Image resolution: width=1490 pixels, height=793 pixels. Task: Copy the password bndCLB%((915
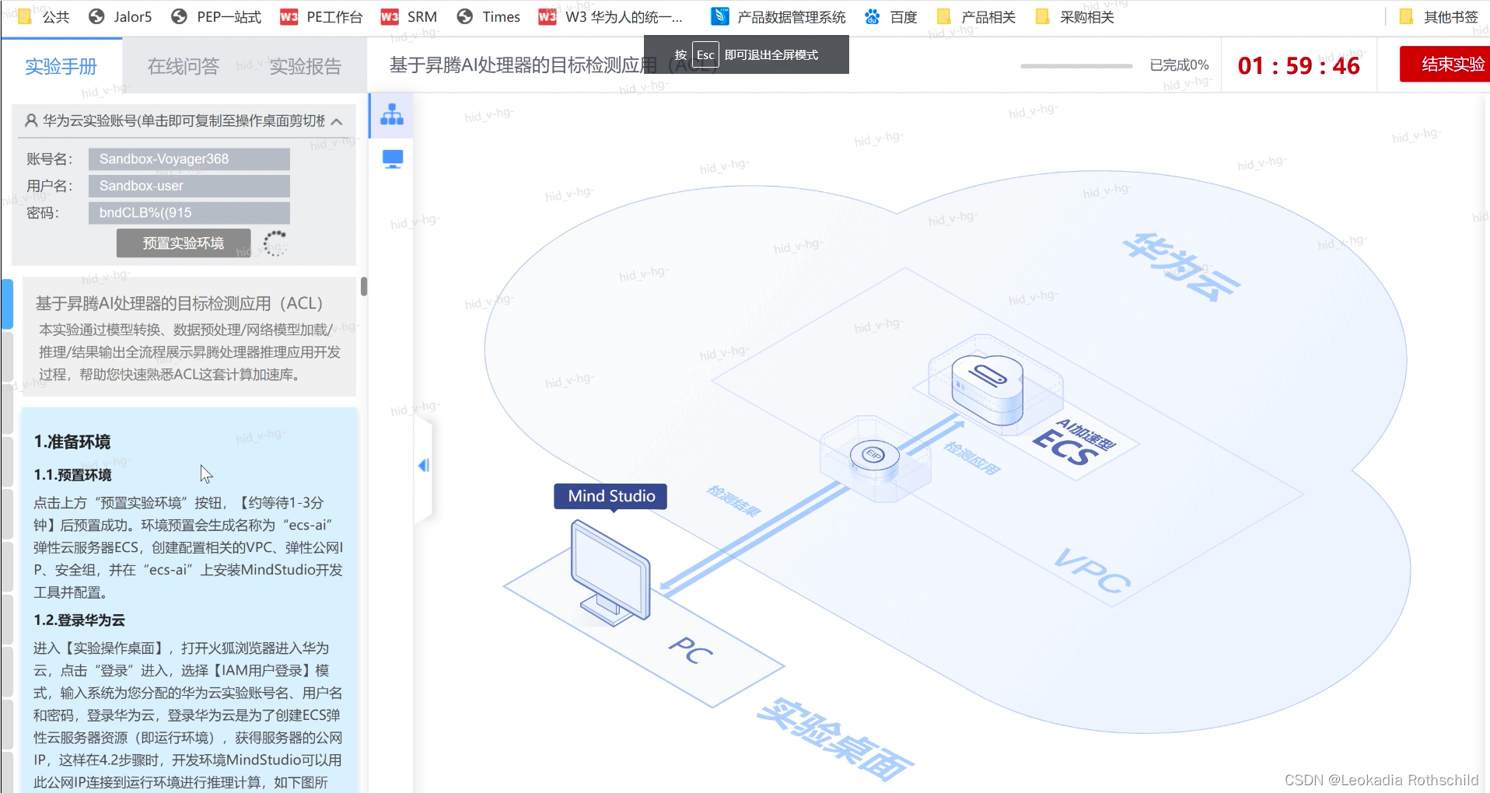coord(189,212)
